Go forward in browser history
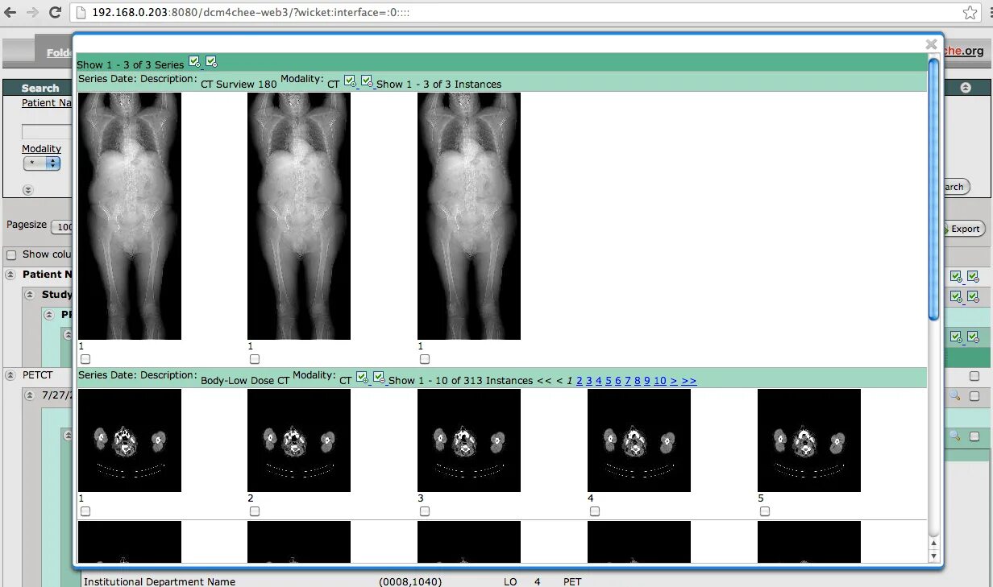 [x=33, y=12]
